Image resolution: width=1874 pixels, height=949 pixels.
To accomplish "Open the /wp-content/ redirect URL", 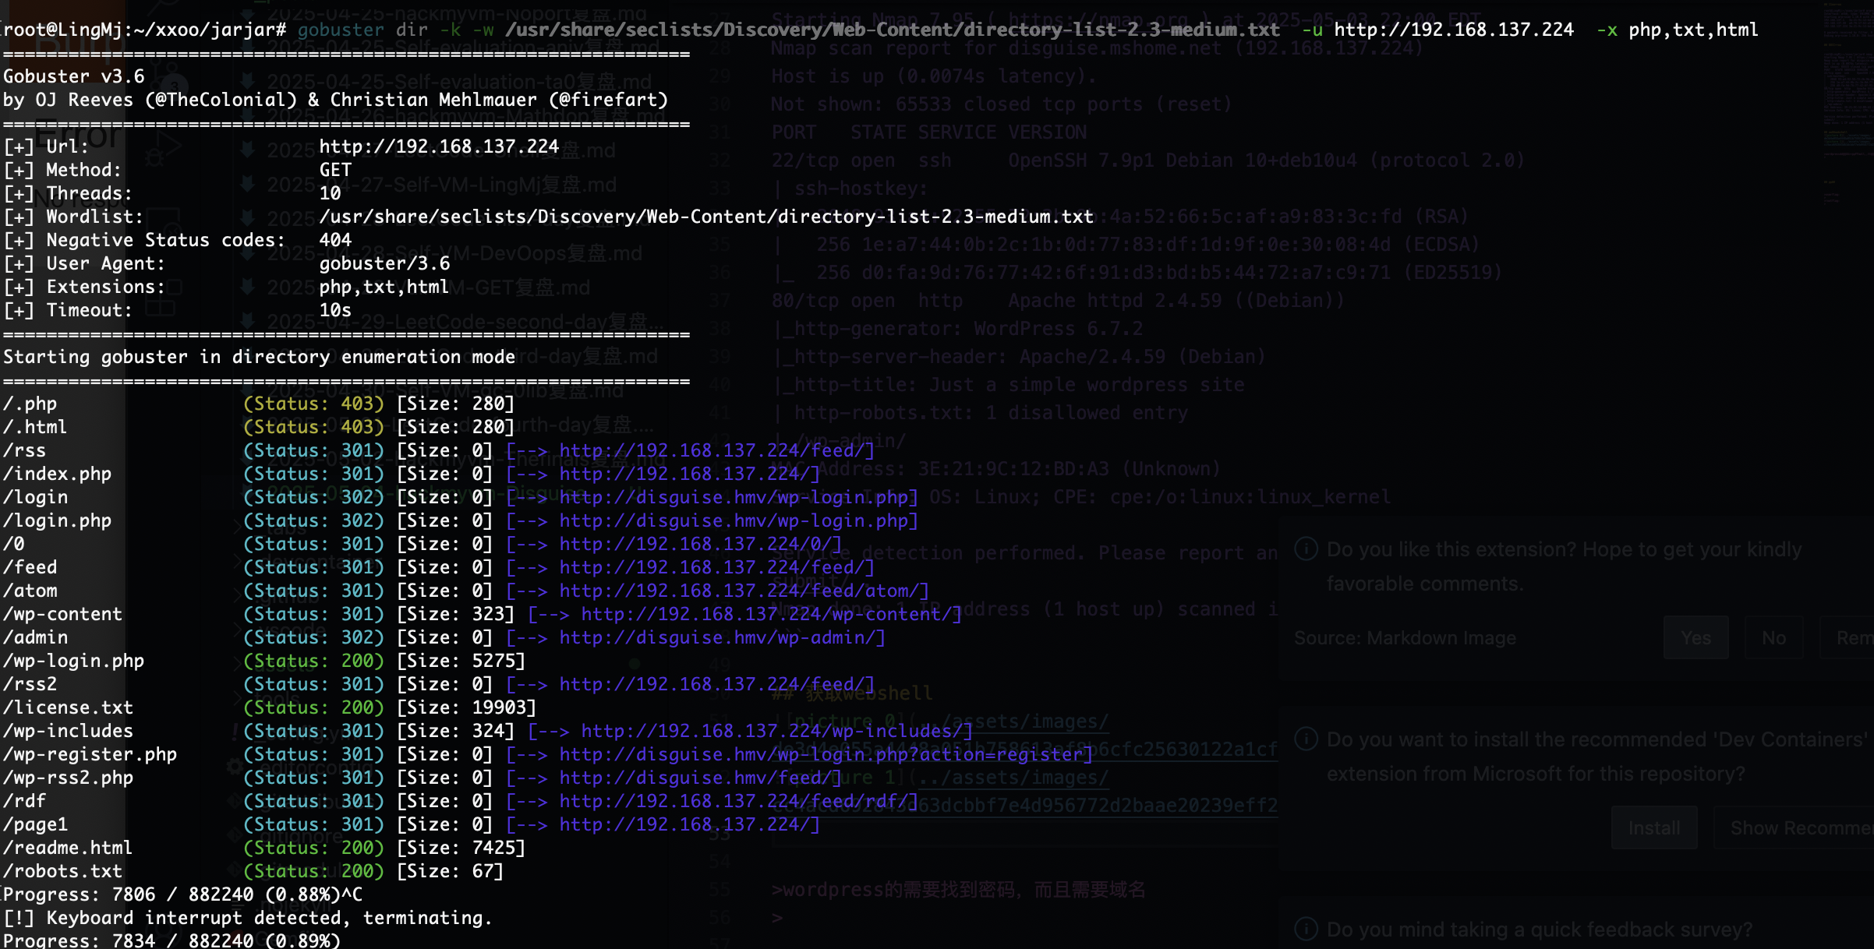I will click(x=766, y=614).
